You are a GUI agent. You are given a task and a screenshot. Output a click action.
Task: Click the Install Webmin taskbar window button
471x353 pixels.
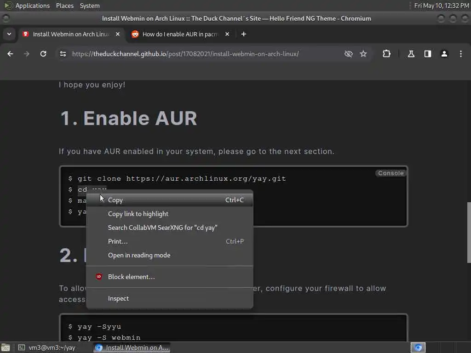[x=132, y=347]
